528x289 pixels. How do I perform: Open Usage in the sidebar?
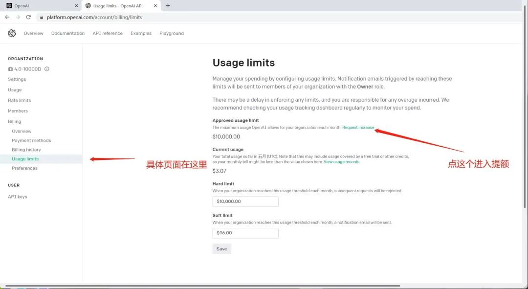click(x=15, y=90)
